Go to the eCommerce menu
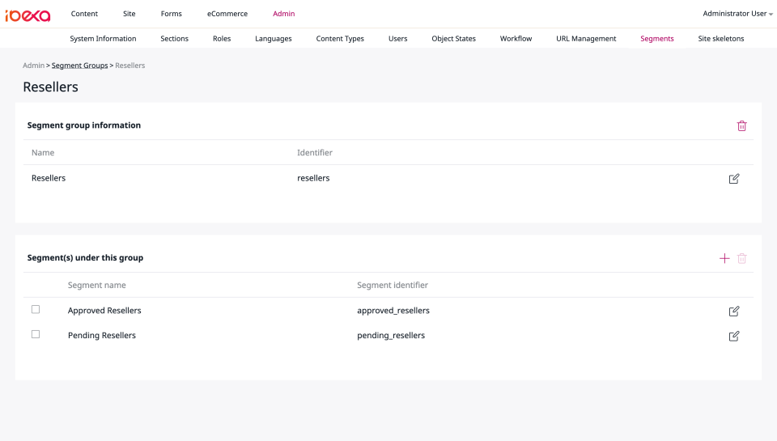This screenshot has width=777, height=441. coord(227,14)
